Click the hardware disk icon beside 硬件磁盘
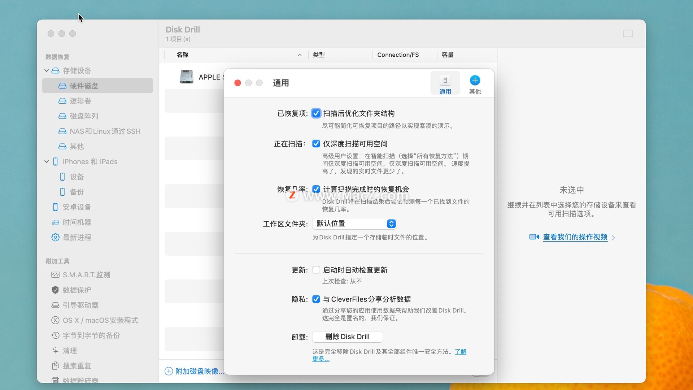The image size is (693, 390). [62, 86]
